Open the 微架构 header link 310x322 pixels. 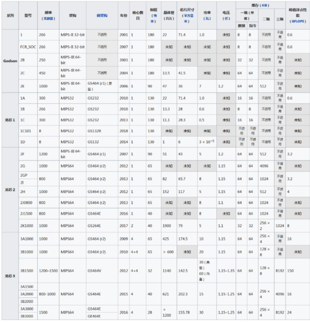[x=102, y=16]
